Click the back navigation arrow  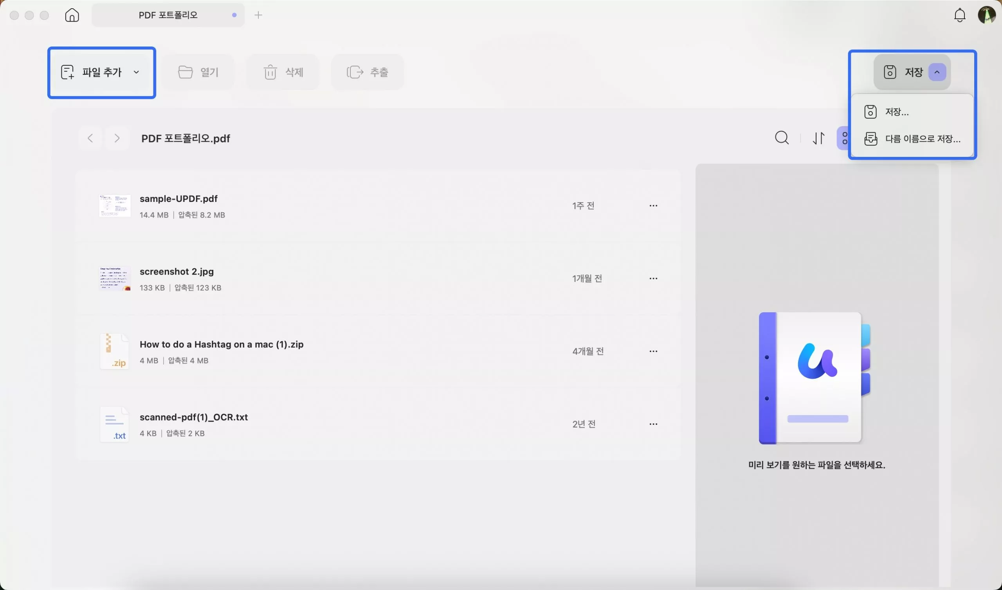coord(90,138)
